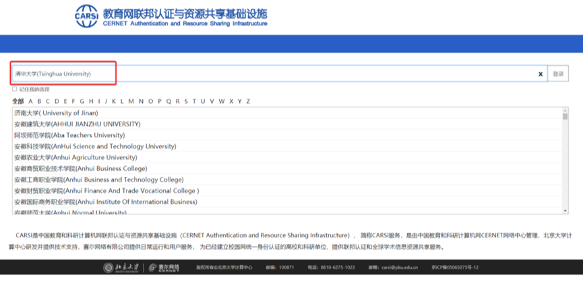Filter institutions by letter X

coord(231,102)
